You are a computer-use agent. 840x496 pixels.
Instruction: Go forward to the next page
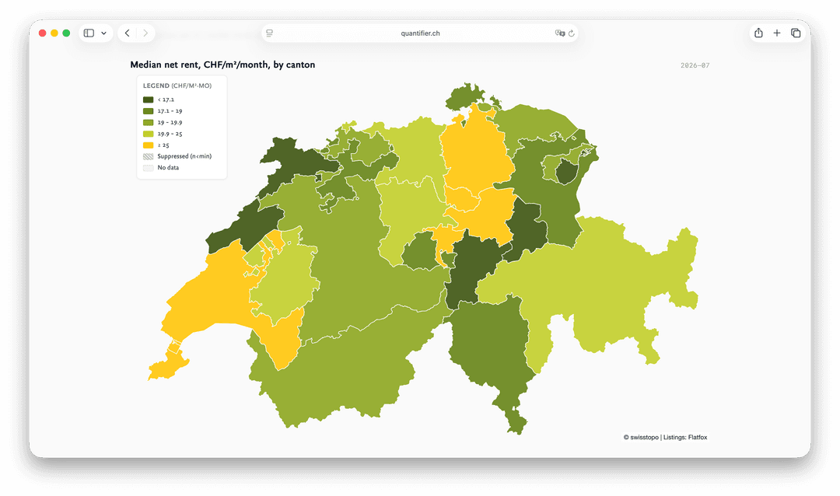pyautogui.click(x=145, y=33)
